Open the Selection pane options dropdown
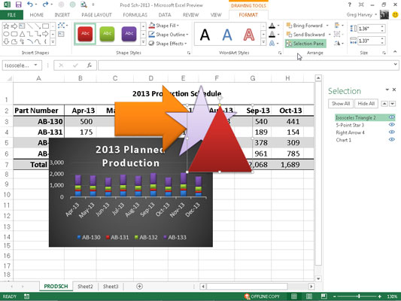This screenshot has height=301, width=401. (387, 90)
